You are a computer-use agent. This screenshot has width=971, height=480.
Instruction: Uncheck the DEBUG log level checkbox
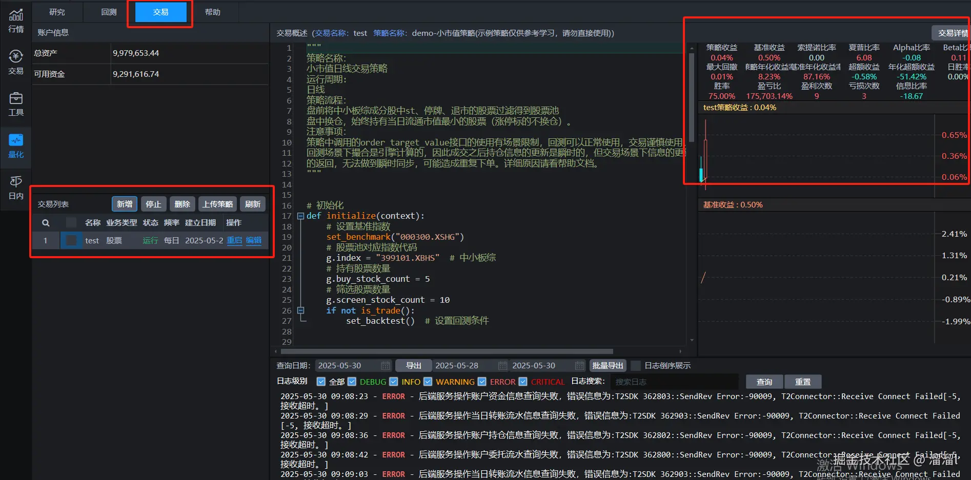352,382
